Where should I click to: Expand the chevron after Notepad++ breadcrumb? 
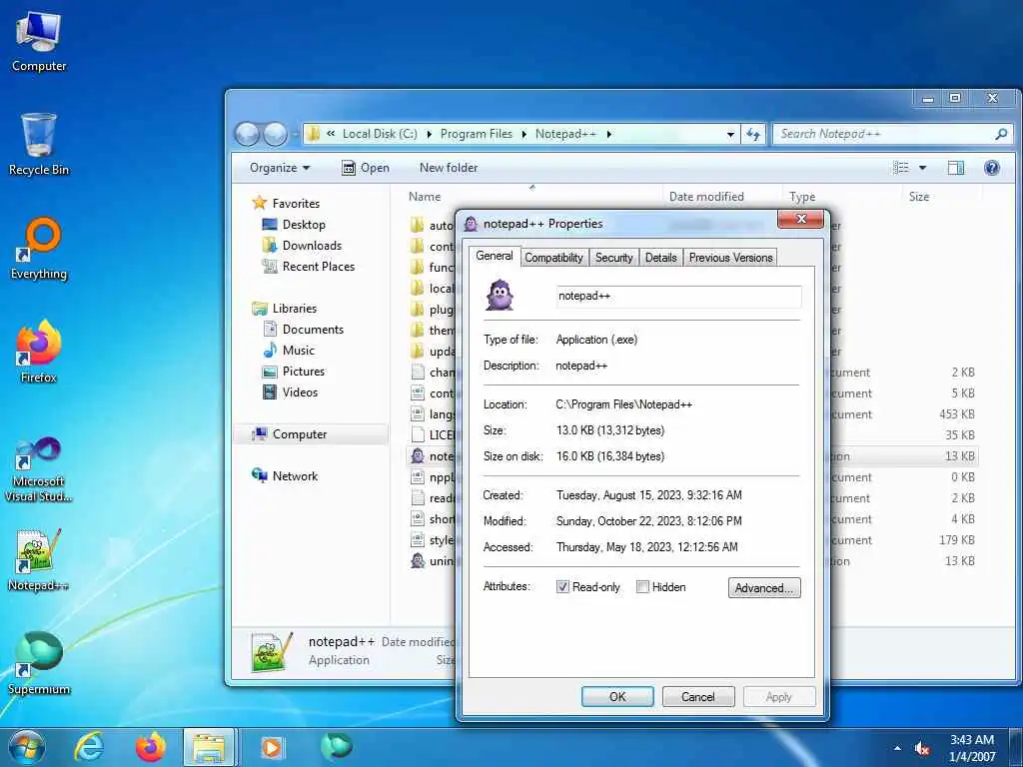(608, 134)
